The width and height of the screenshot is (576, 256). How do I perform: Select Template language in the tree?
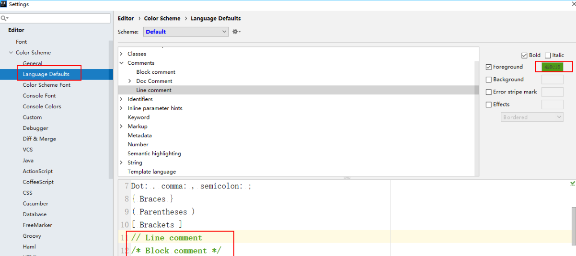pyautogui.click(x=151, y=172)
